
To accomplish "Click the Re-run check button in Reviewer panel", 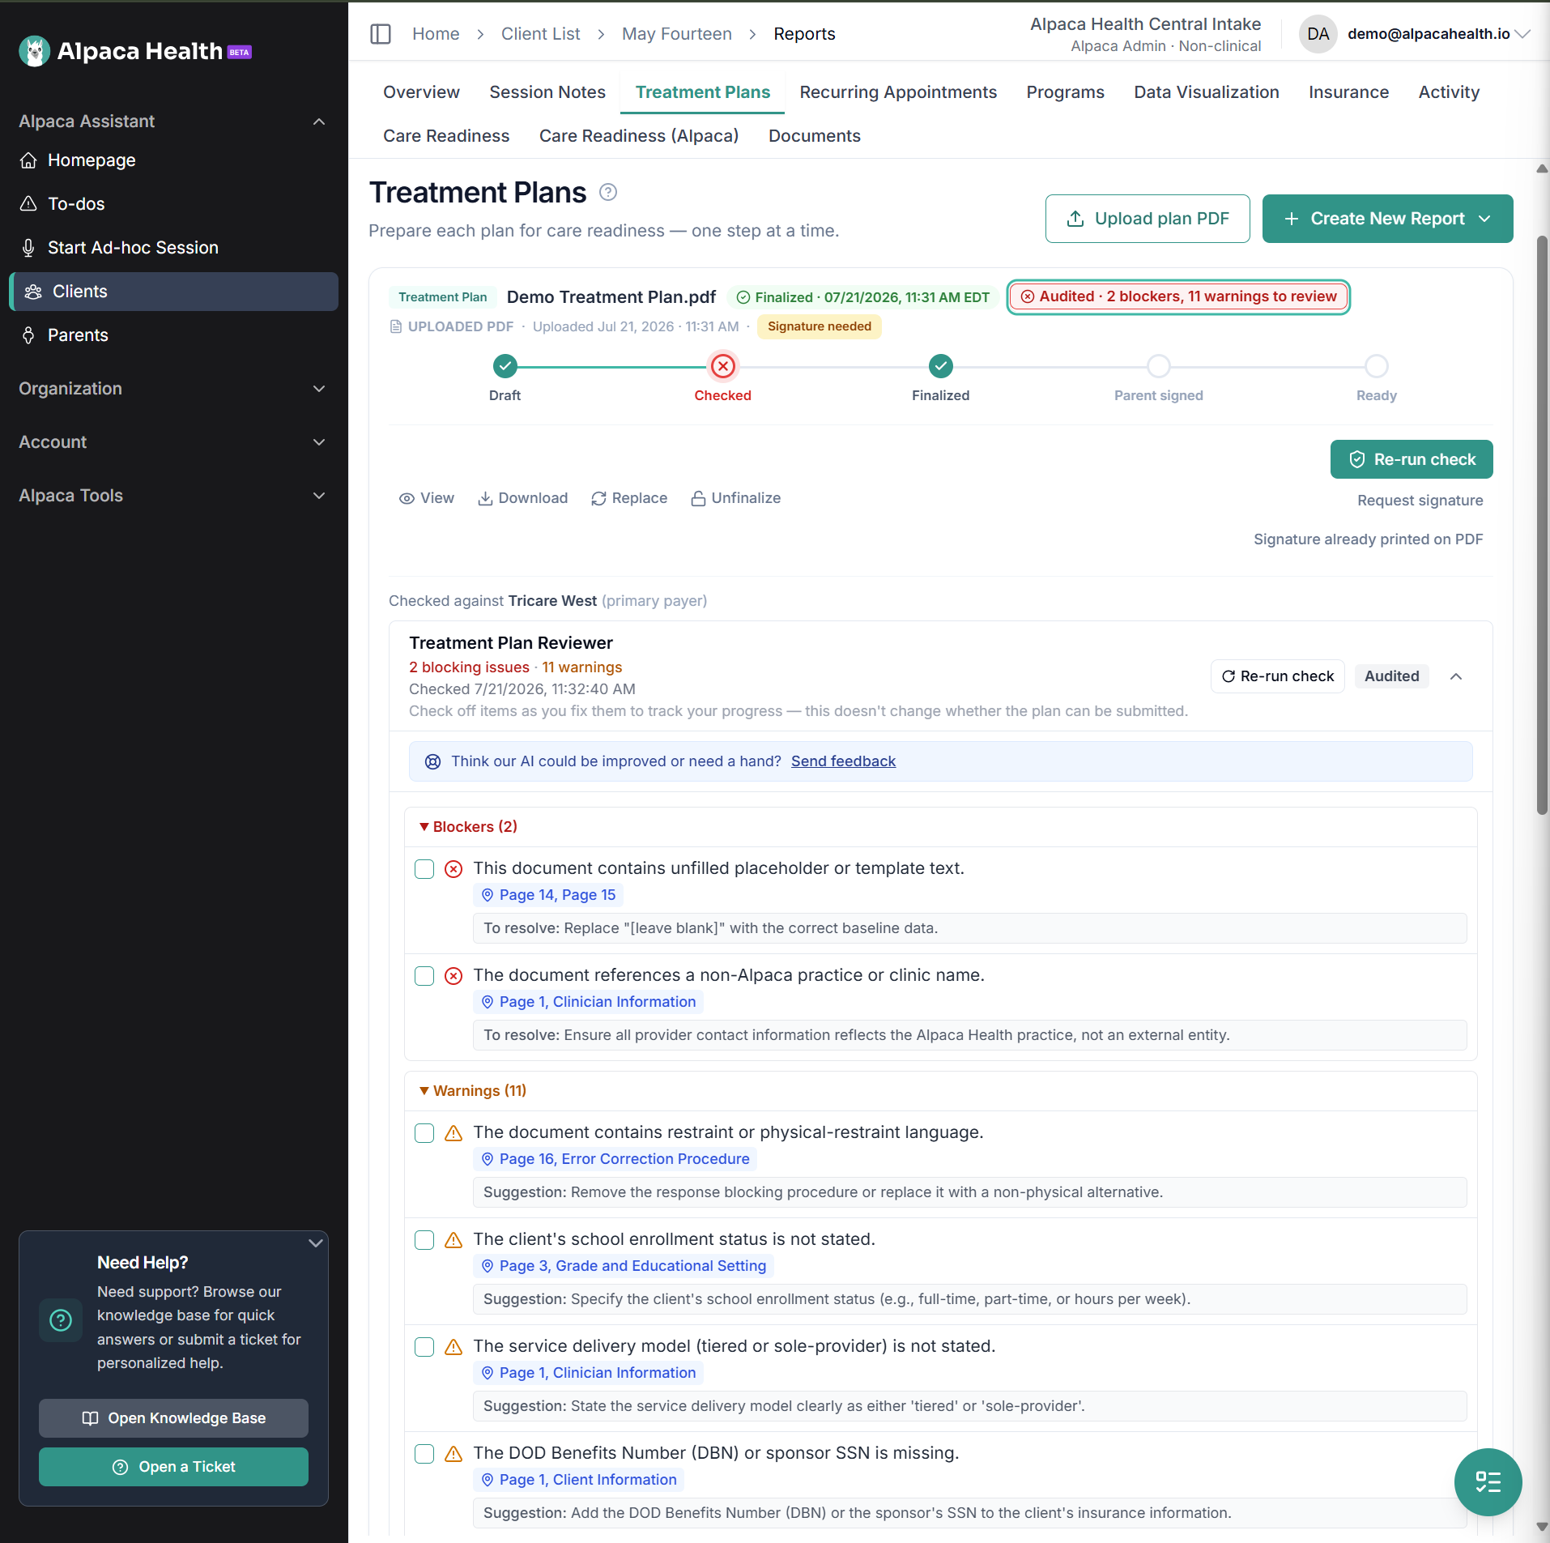I will pyautogui.click(x=1278, y=676).
